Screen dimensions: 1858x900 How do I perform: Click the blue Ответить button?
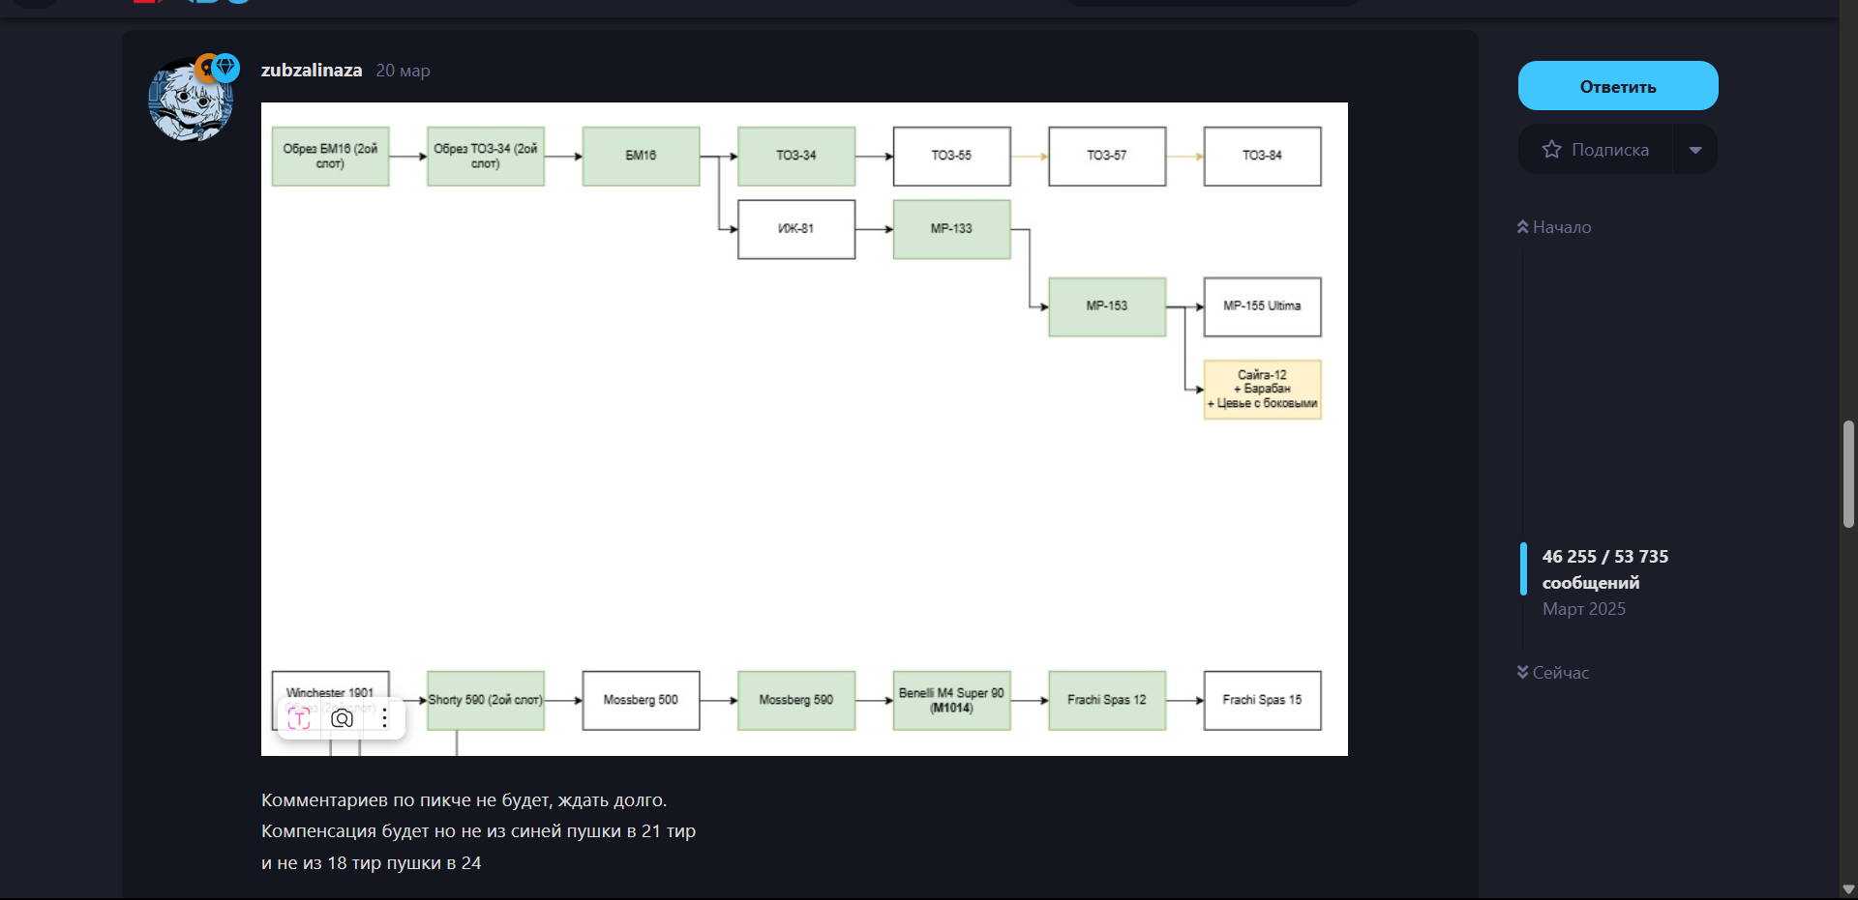pyautogui.click(x=1618, y=86)
